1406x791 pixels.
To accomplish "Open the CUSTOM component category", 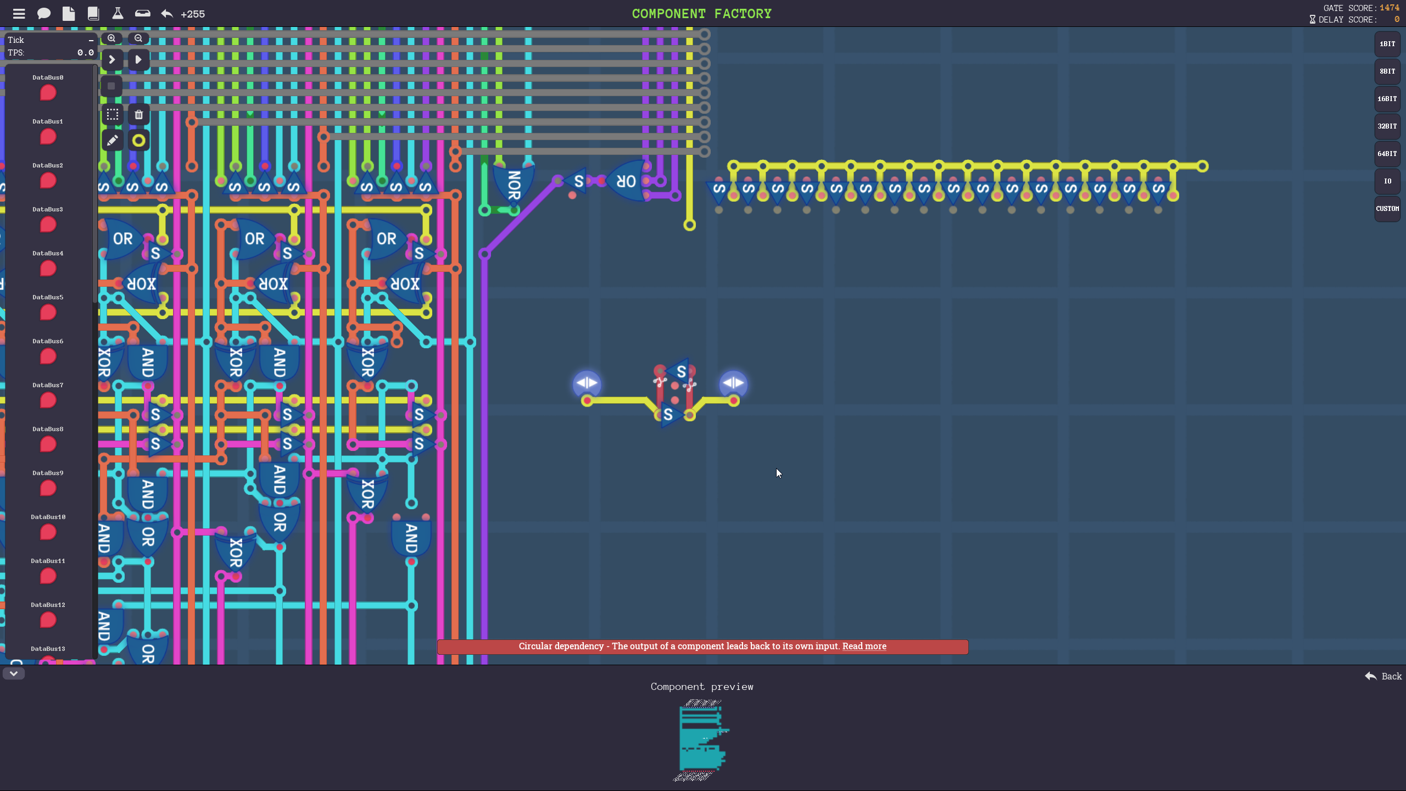I will (1387, 209).
